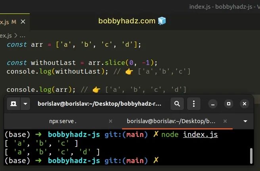Click the slice method in code
This screenshot has width=260, height=171.
tap(115, 63)
